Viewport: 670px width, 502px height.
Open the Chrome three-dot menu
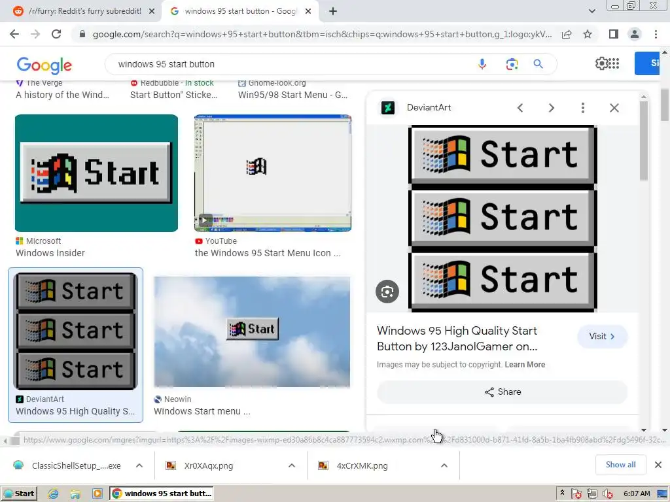coord(656,34)
